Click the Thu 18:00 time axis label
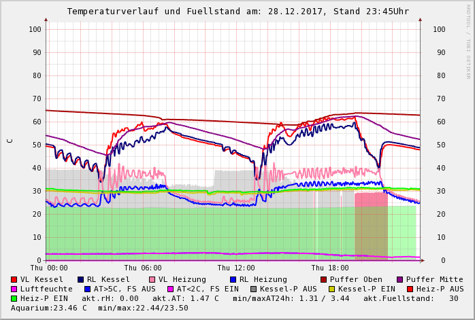475x320 pixels. tap(330, 268)
